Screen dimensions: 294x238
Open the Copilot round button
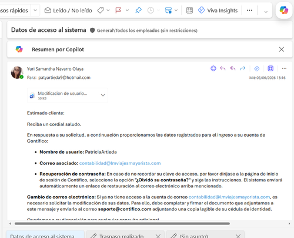(284, 10)
